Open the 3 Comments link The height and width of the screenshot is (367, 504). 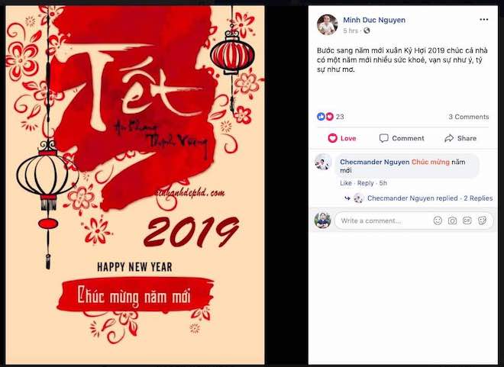(469, 117)
